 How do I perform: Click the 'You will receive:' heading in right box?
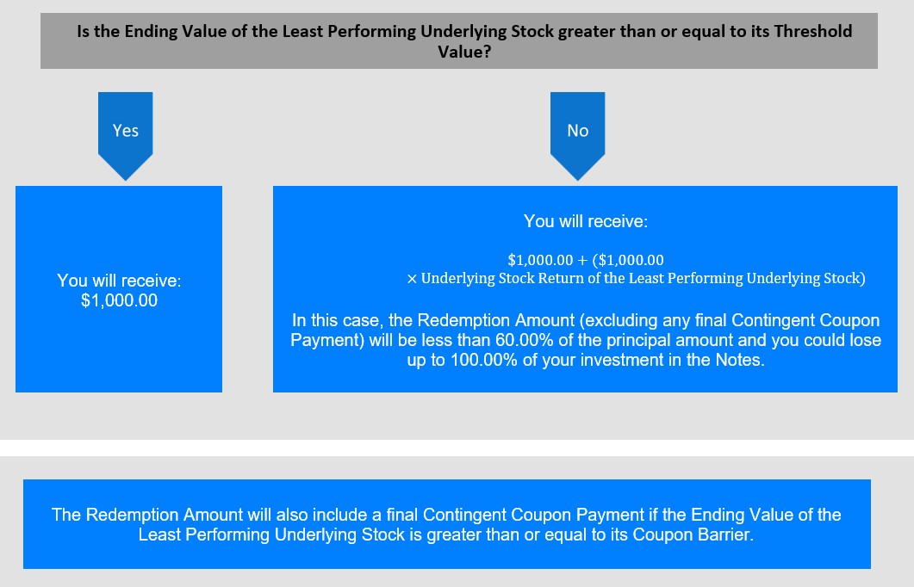click(585, 221)
